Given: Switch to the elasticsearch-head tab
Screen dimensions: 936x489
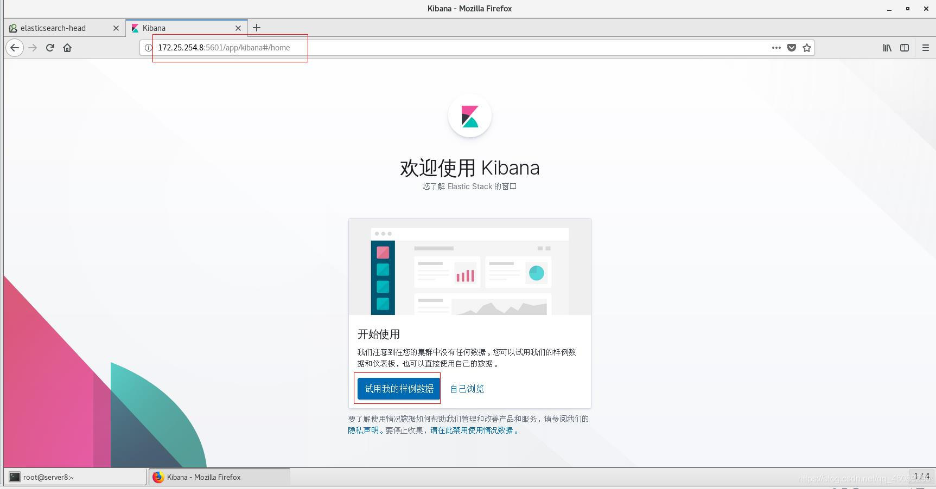Looking at the screenshot, I should click(65, 28).
